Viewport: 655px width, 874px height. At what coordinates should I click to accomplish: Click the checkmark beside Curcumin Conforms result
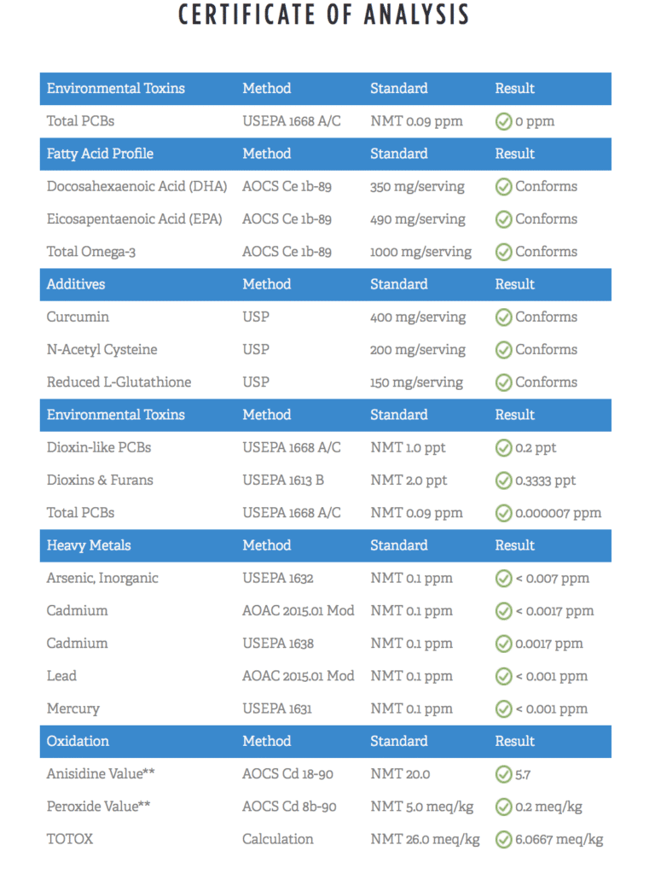point(503,318)
